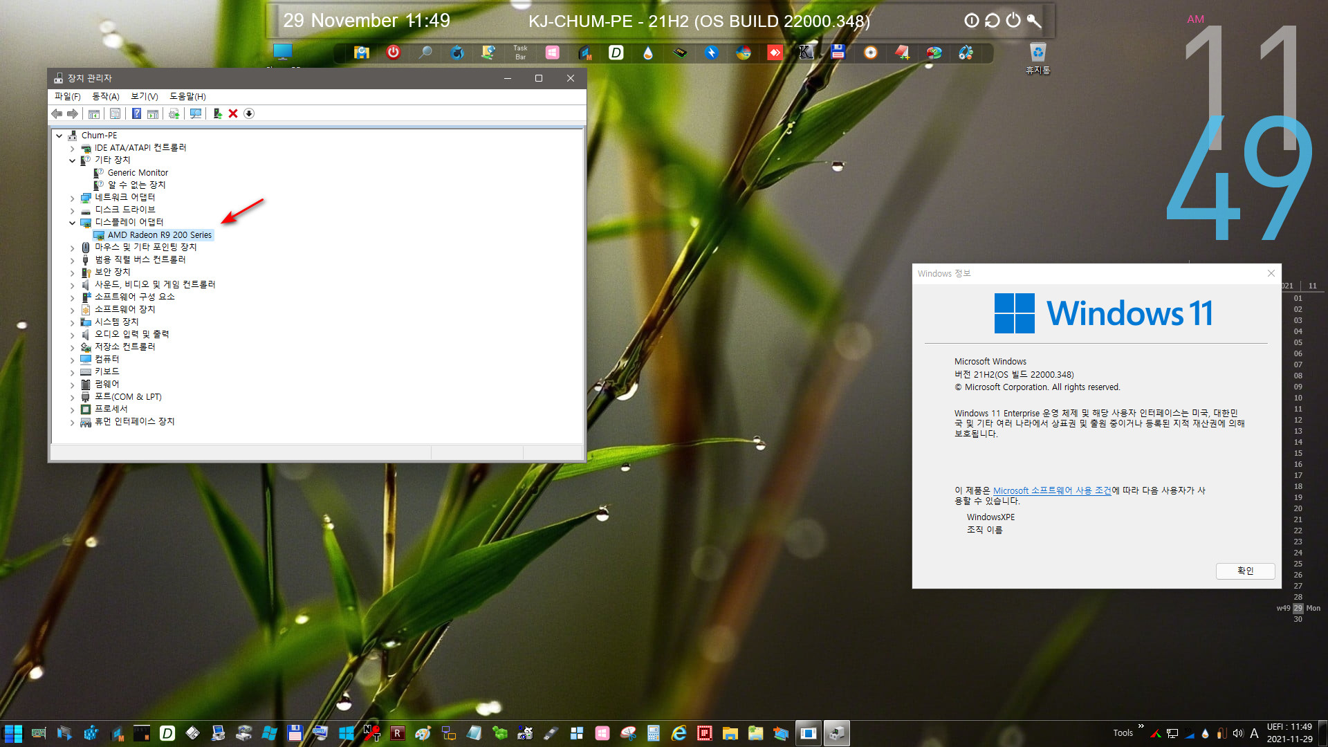This screenshot has width=1328, height=747.
Task: Click the magnifier search icon in top dock
Action: click(x=425, y=52)
